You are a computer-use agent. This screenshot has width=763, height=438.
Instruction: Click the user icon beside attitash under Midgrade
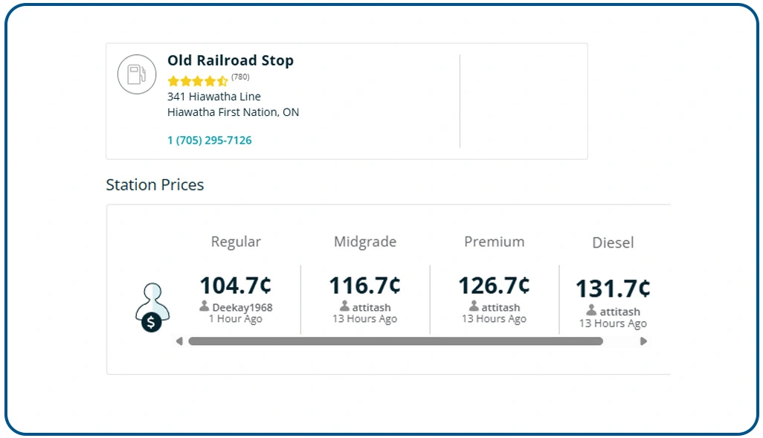coord(344,307)
